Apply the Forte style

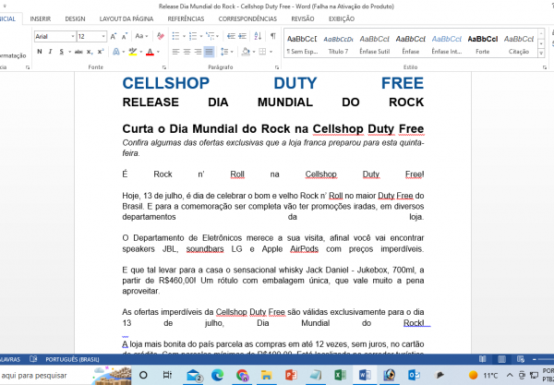482,43
